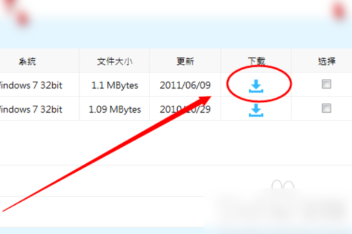Click the 2010/10/29 update date cell
Viewport: 352px width, 234px height.
(x=185, y=109)
